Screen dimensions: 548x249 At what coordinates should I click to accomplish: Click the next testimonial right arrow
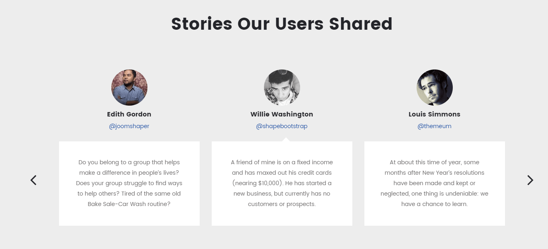(x=530, y=180)
